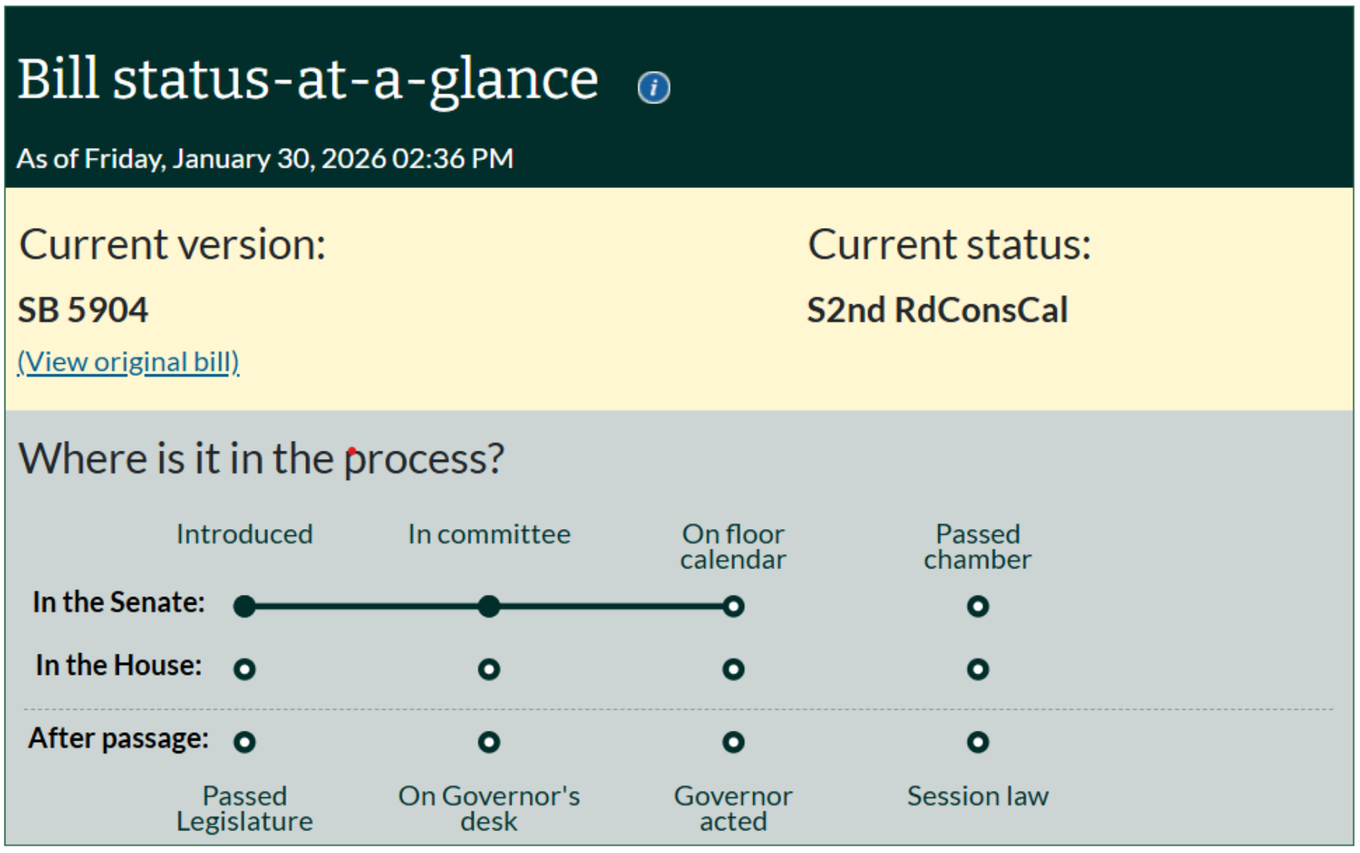Screen dimensions: 1360x853
Task: Click the House Passed chamber circle
Action: (x=978, y=669)
